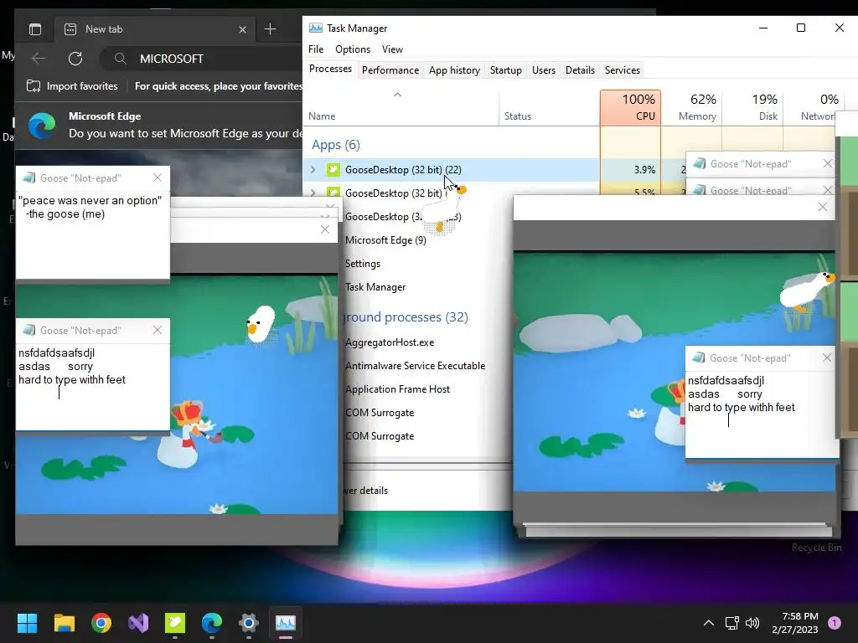Select the Task Manager taskbar icon

tap(286, 623)
